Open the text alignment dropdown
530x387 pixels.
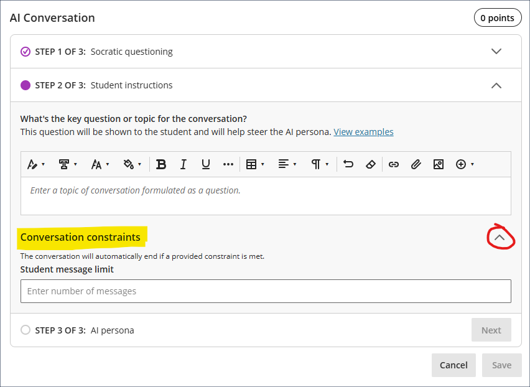(287, 164)
